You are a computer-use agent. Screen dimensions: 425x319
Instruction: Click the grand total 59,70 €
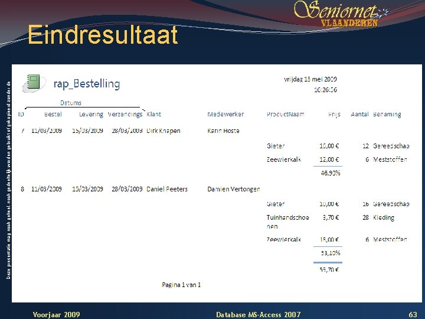(x=329, y=269)
